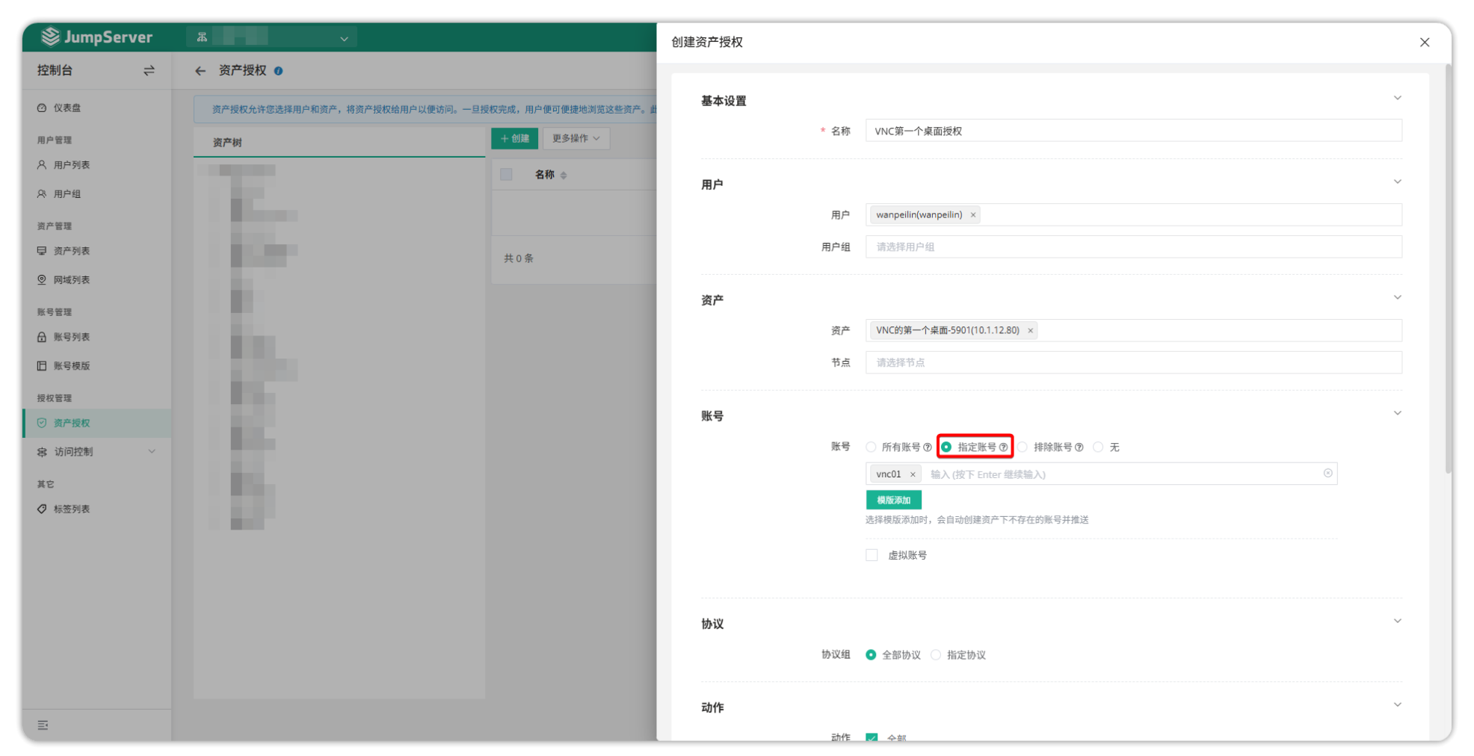Image resolution: width=1474 pixels, height=756 pixels.
Task: Go to 用户列表 in the sidebar
Action: click(x=72, y=165)
